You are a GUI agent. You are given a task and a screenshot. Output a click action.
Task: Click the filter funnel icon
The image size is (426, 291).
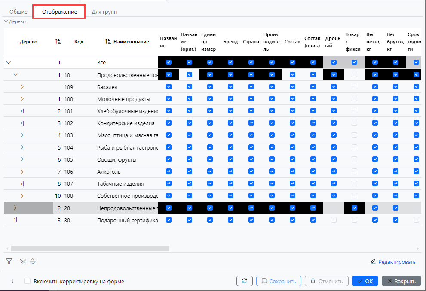[x=9, y=261]
